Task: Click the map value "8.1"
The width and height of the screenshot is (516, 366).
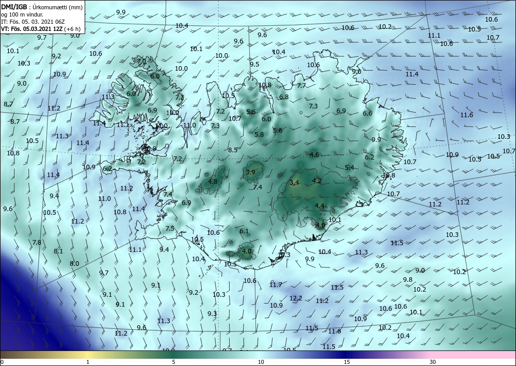Action: coord(58,251)
